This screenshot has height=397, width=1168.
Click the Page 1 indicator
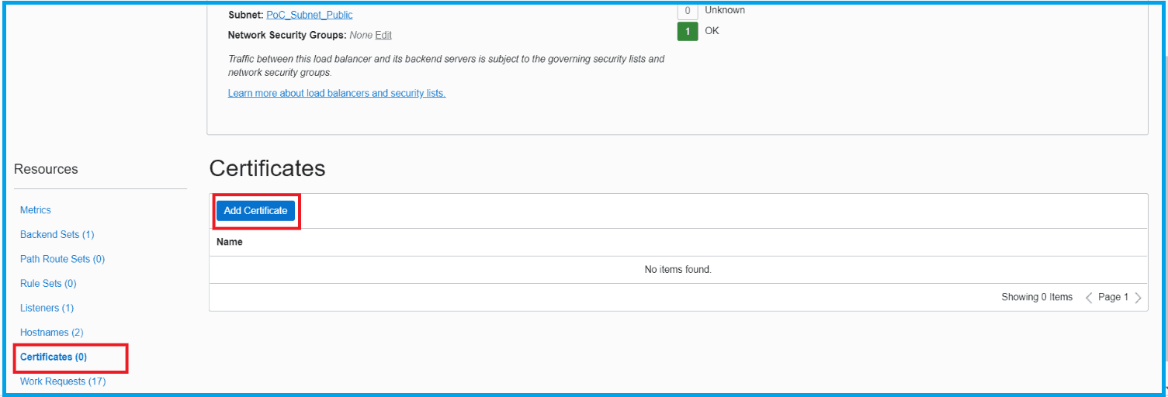(x=1113, y=298)
